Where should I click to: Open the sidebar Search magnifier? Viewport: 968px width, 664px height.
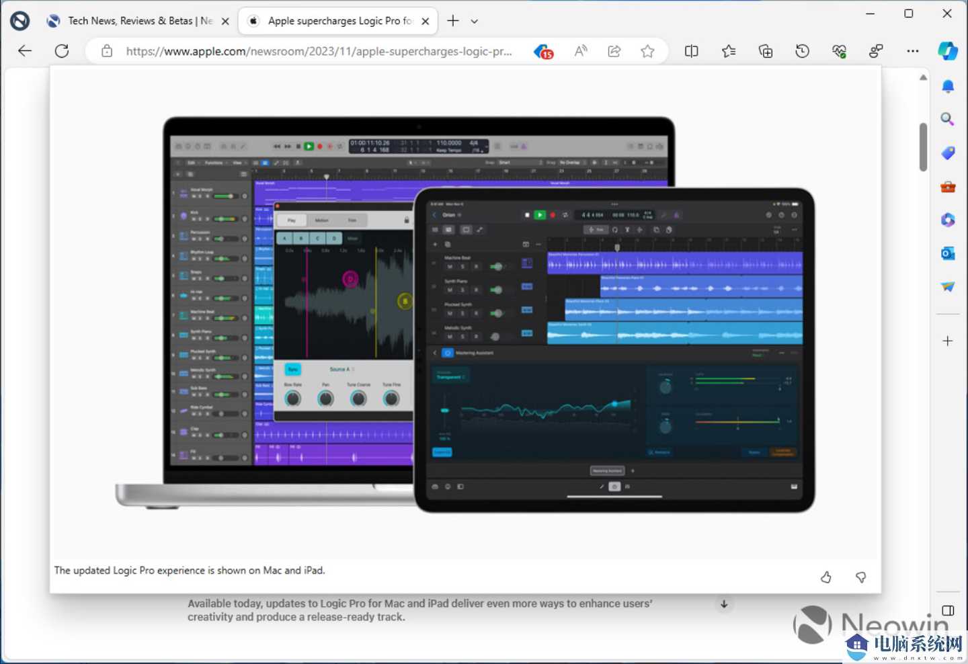948,120
